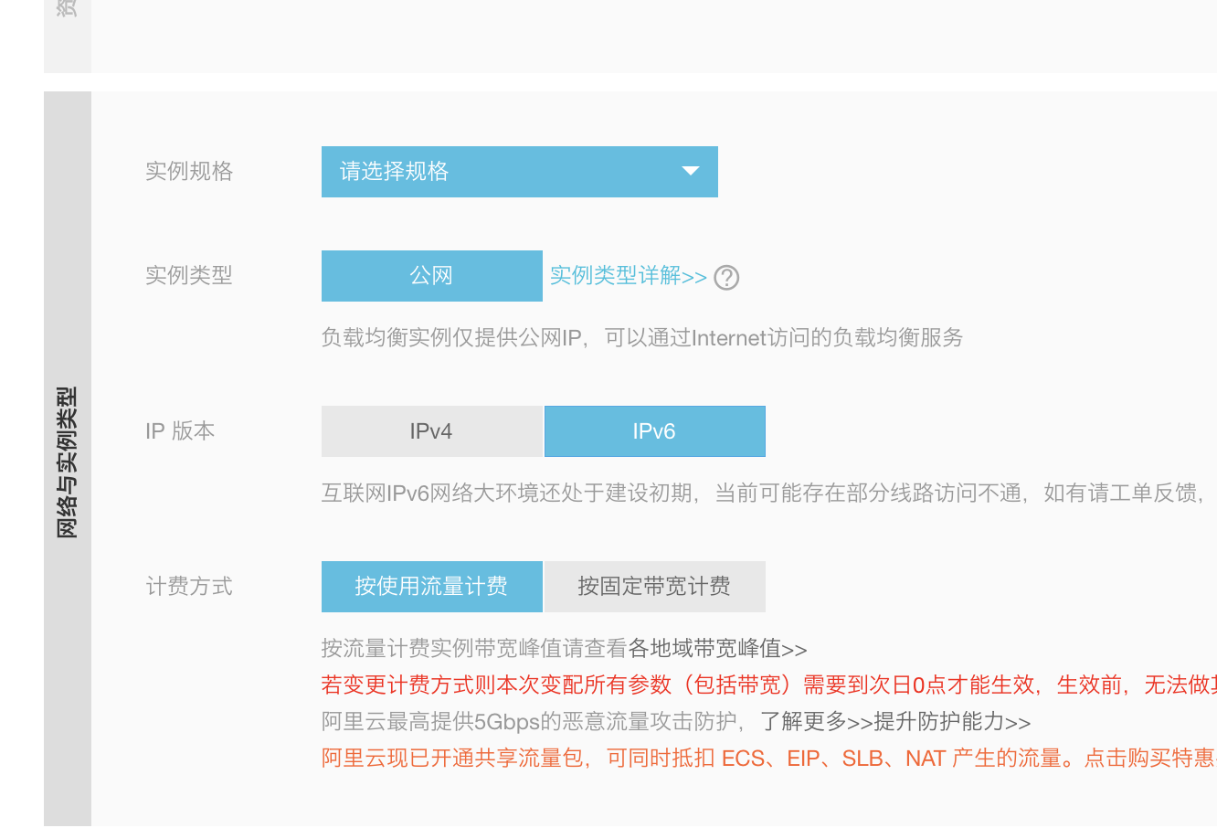Switch IP version to IPv4

click(x=431, y=431)
